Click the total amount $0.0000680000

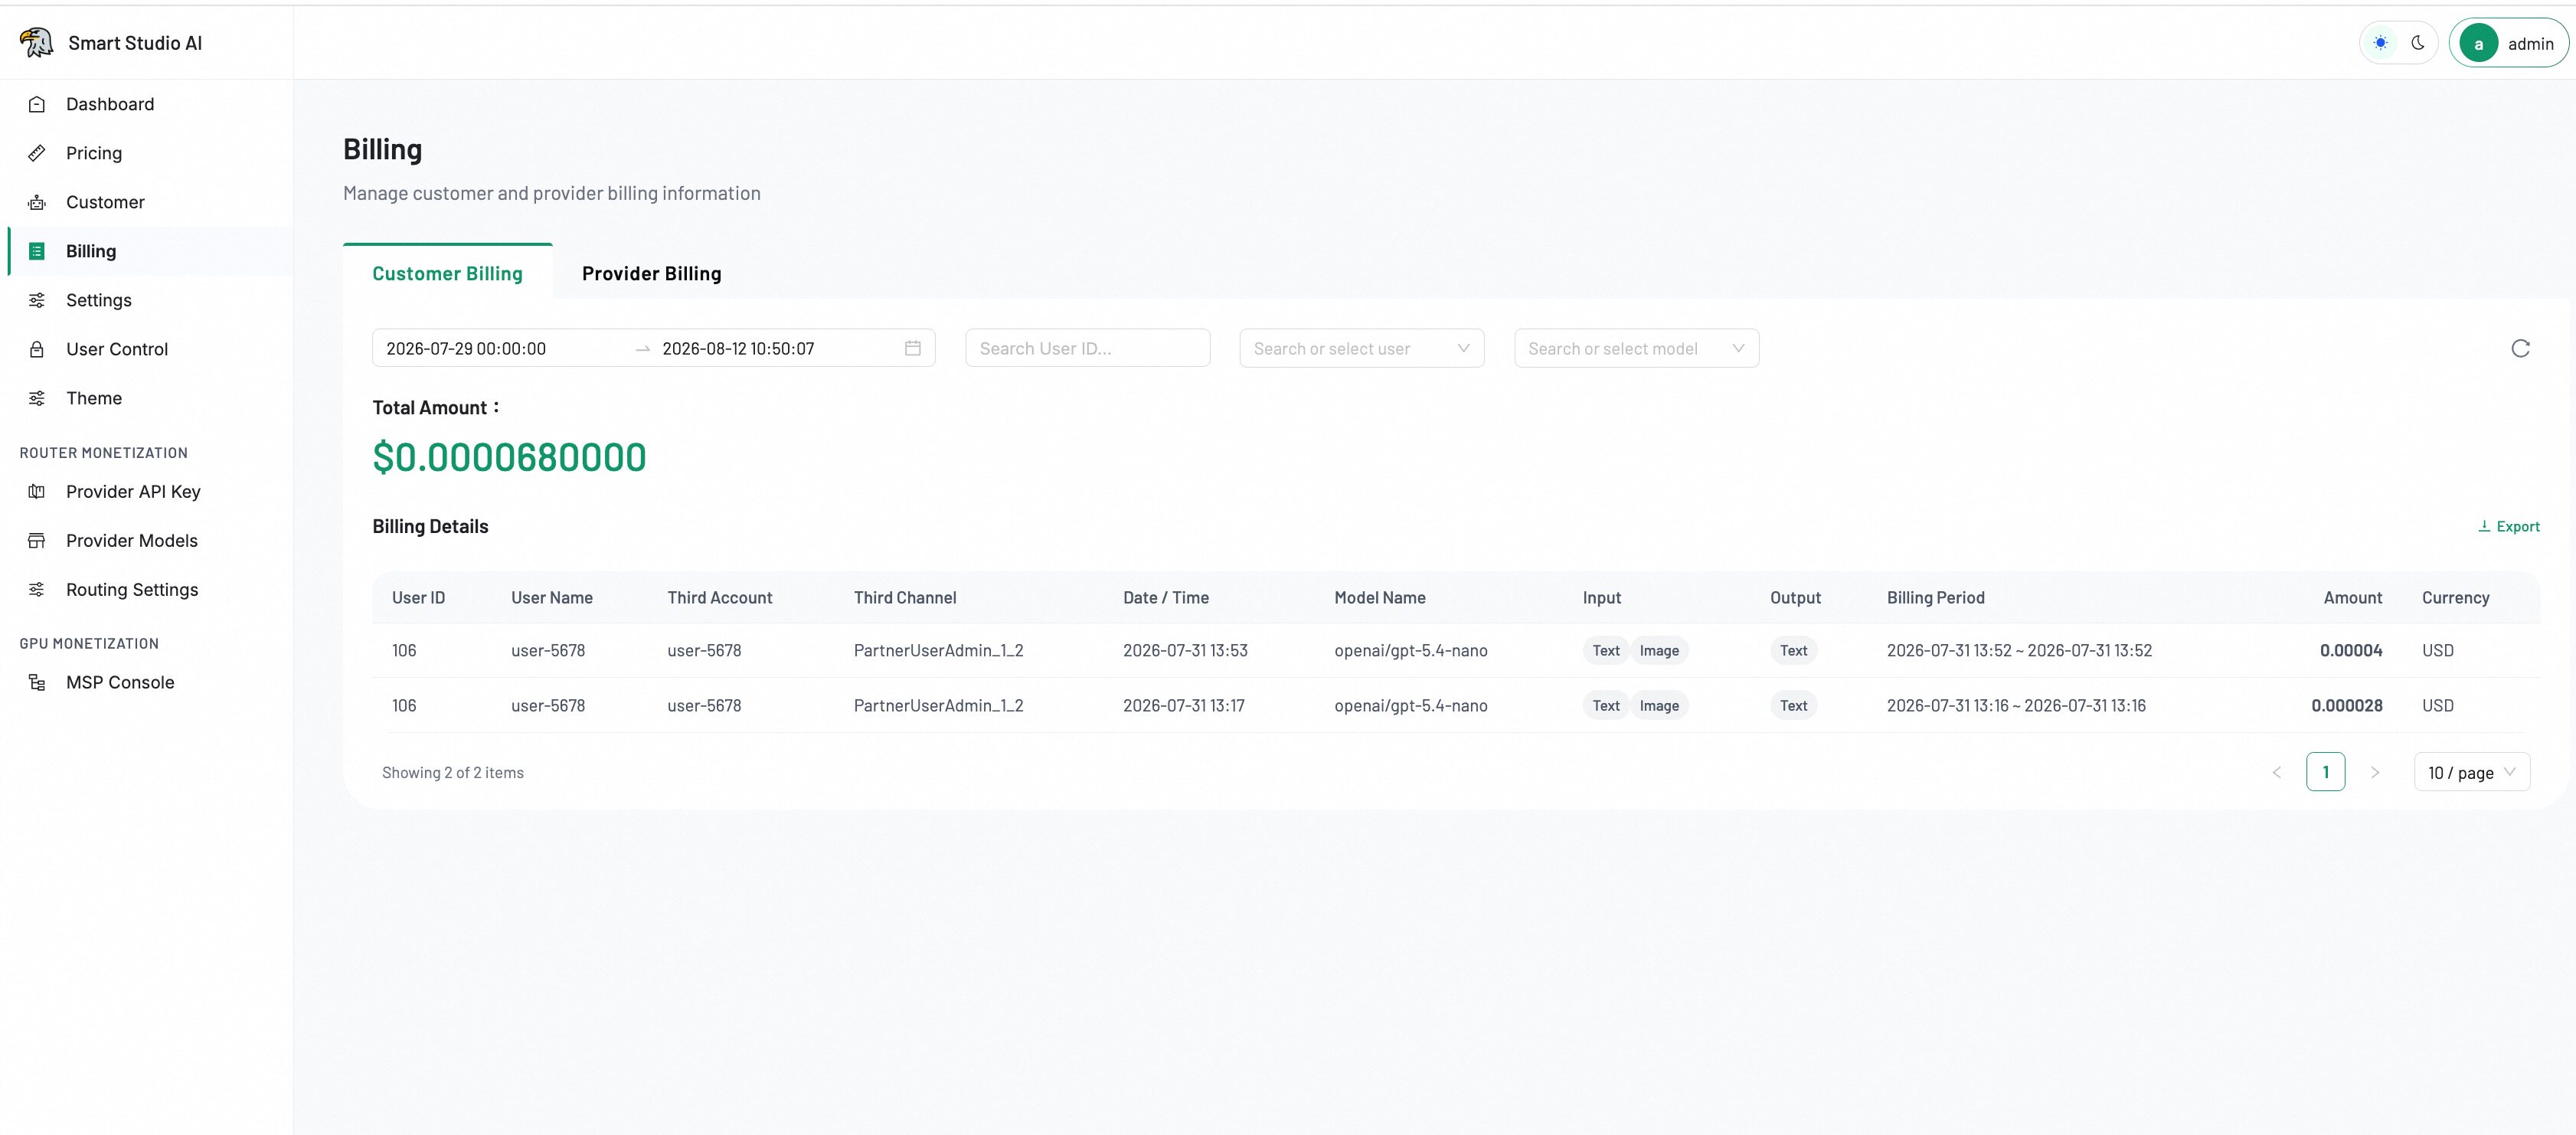pyautogui.click(x=509, y=457)
